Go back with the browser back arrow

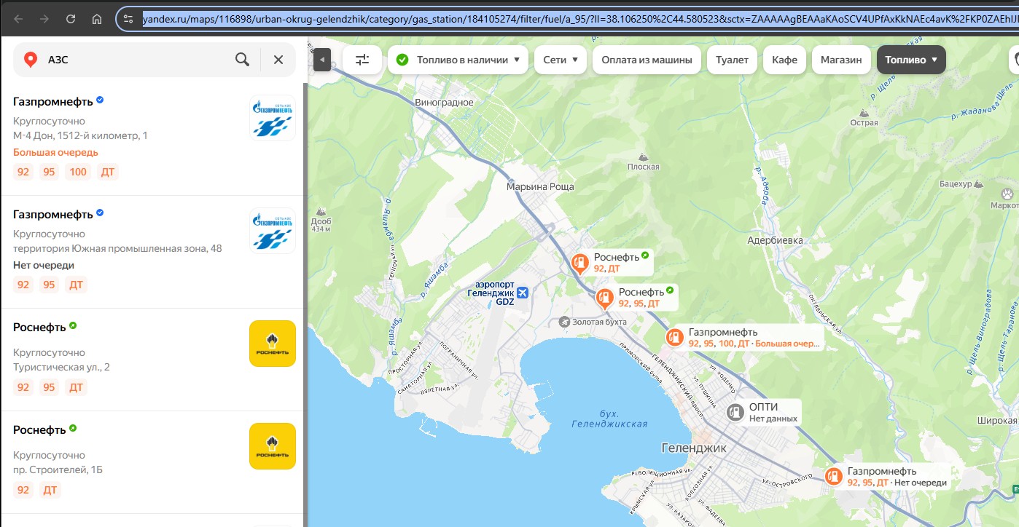click(18, 19)
